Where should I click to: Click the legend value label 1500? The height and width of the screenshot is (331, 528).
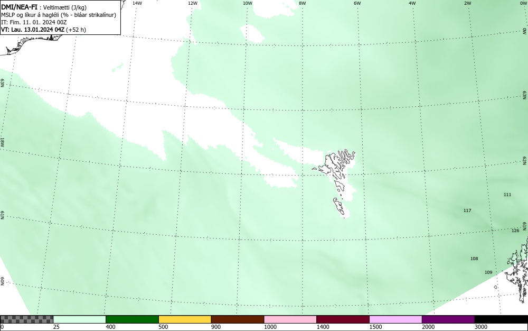pyautogui.click(x=375, y=327)
